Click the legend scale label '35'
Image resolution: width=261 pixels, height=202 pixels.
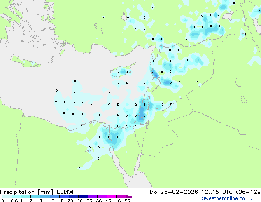pyautogui.click(x=99, y=200)
